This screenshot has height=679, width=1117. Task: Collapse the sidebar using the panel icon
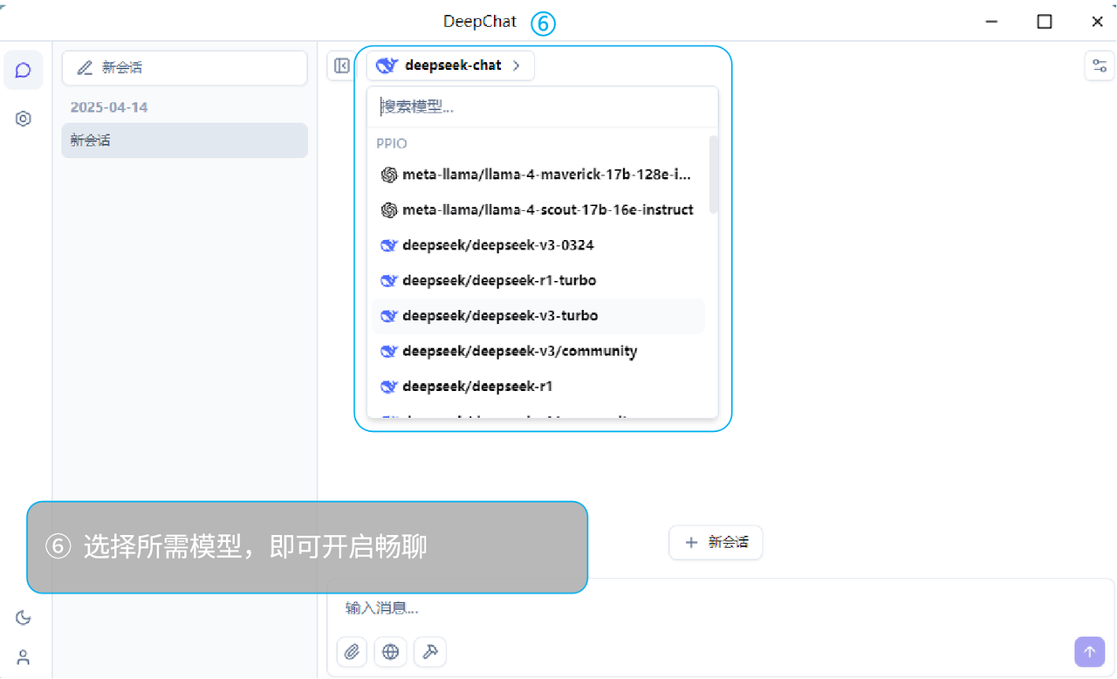coord(340,65)
